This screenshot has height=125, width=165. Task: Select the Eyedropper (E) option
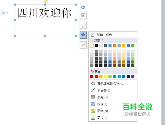pos(113,90)
